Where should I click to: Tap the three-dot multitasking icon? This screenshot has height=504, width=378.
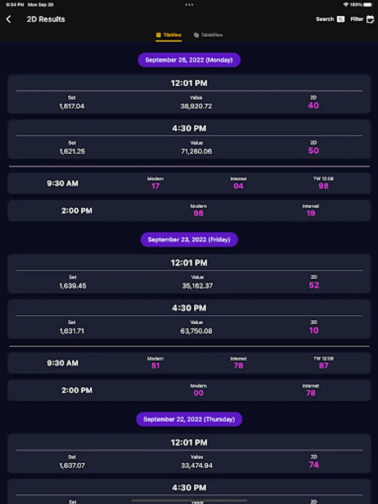click(x=189, y=4)
